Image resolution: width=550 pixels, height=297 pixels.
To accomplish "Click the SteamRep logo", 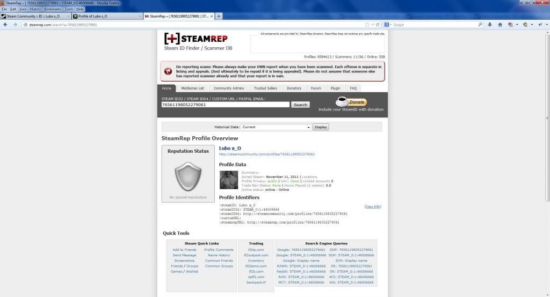I will pyautogui.click(x=196, y=38).
